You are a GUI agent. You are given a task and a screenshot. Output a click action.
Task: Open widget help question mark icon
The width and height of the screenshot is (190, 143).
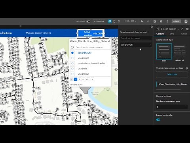(187, 29)
